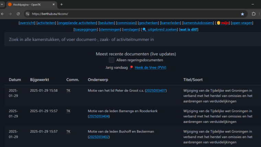Open document 2025D03404 link
The width and height of the screenshot is (261, 147).
point(99,116)
